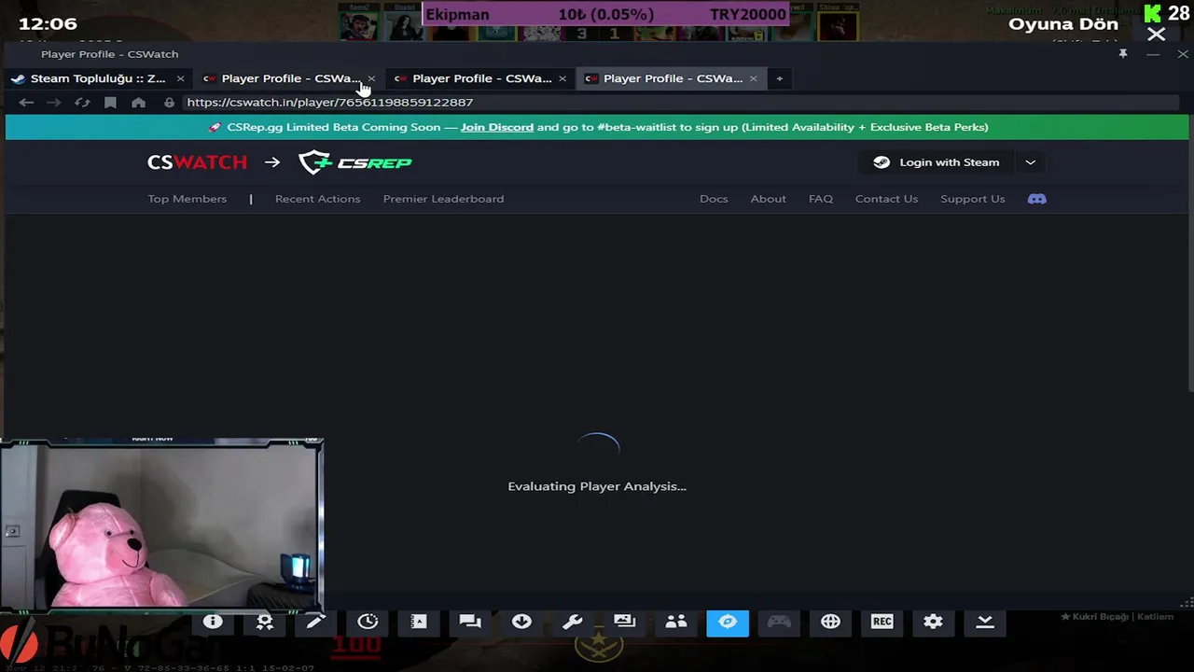Open the game info overlay icon
The width and height of the screenshot is (1194, 672).
[213, 622]
